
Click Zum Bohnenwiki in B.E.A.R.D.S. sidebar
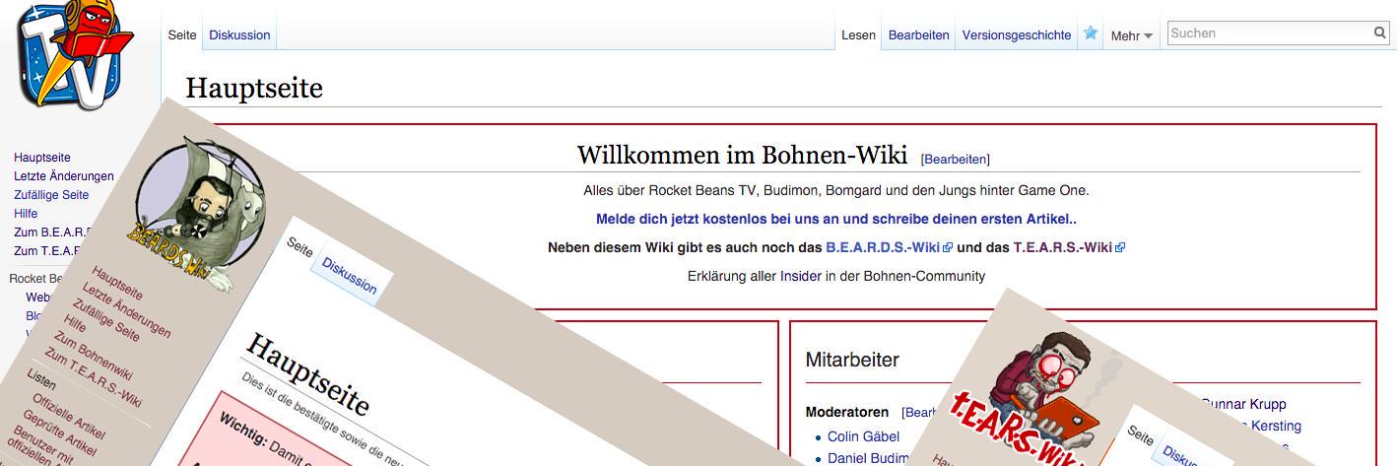click(92, 356)
